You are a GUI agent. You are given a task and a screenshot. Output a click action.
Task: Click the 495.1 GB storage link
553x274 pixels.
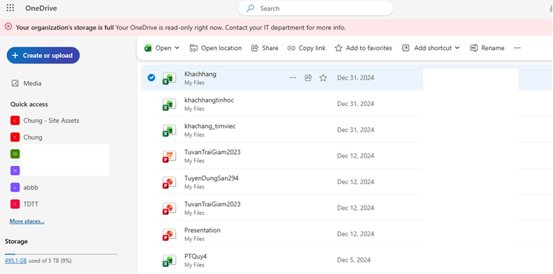click(16, 261)
